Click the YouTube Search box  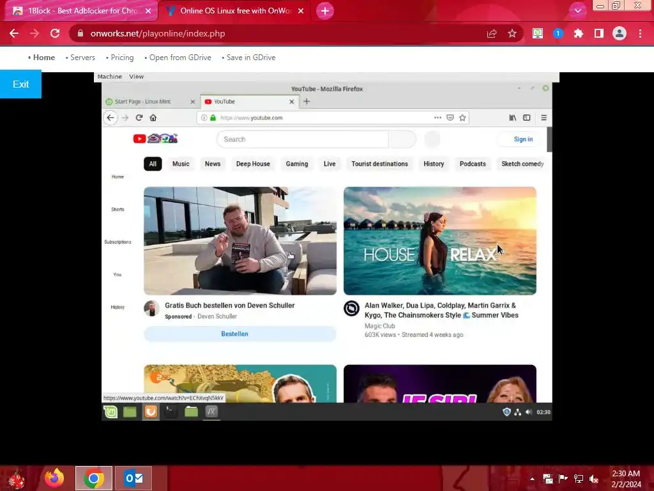pyautogui.click(x=302, y=139)
